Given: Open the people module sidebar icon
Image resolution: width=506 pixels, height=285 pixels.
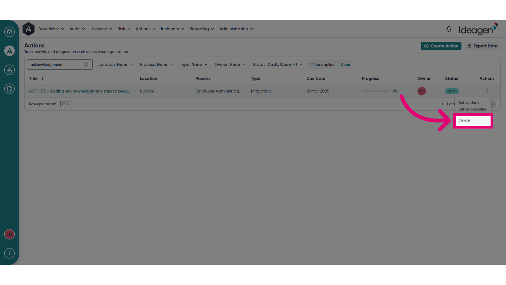Looking at the screenshot, I should 9,70.
